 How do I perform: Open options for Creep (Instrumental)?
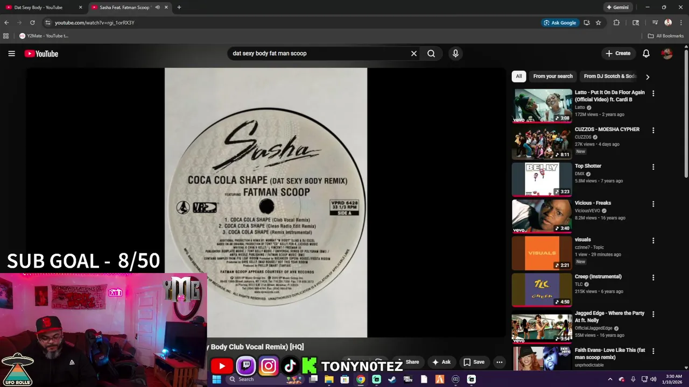click(653, 278)
